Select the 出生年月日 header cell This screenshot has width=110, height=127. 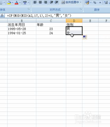pos(22,25)
